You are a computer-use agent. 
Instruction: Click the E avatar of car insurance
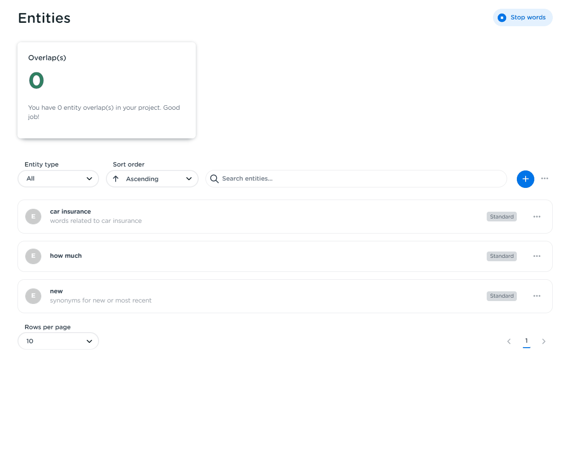[x=33, y=217]
